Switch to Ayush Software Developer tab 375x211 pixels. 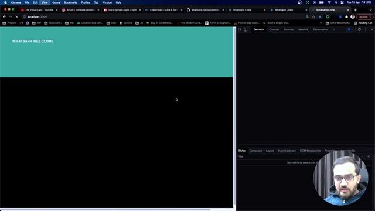[x=81, y=10]
